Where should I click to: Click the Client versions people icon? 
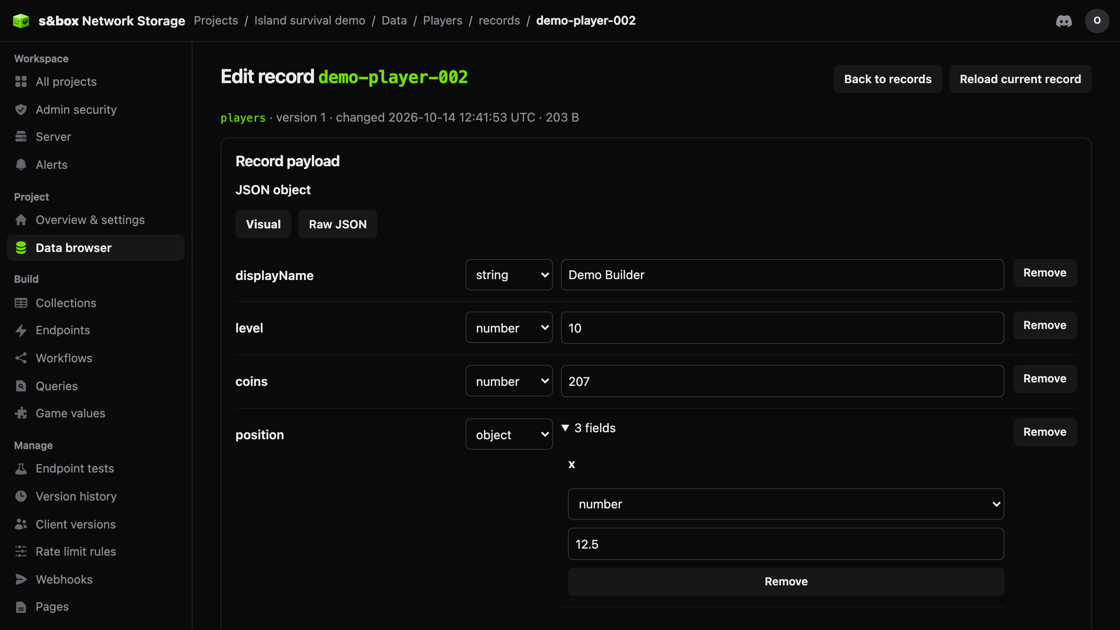point(21,524)
